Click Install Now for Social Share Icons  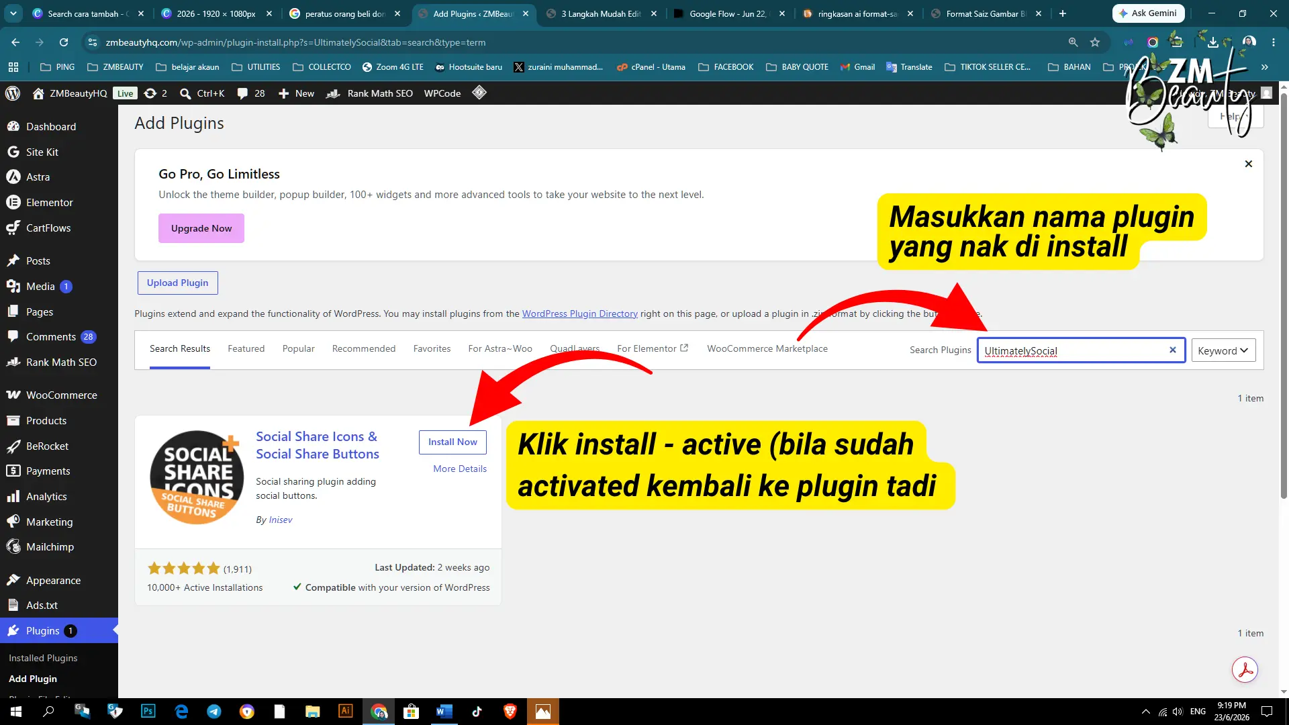452,442
